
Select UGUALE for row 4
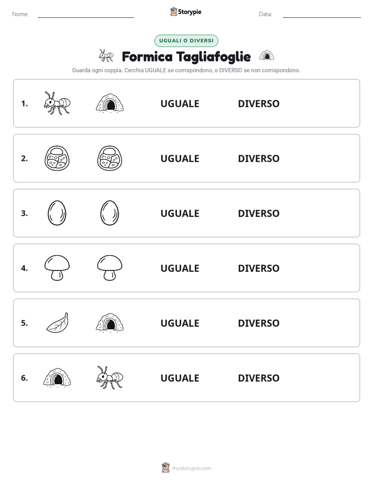(180, 268)
